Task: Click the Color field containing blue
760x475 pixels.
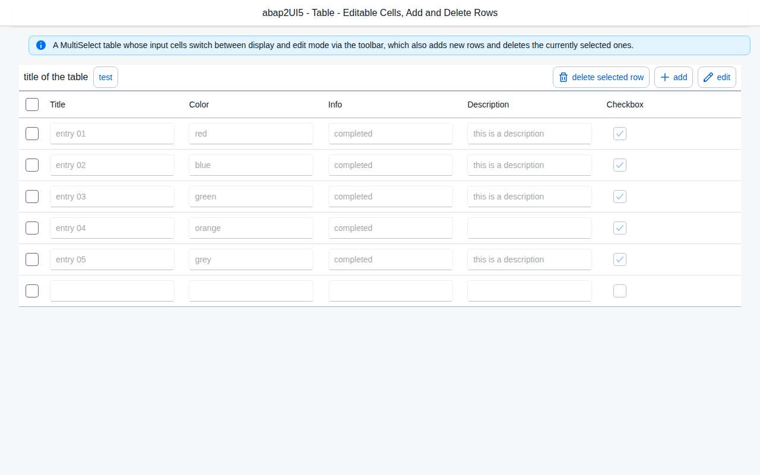Action: pos(251,165)
